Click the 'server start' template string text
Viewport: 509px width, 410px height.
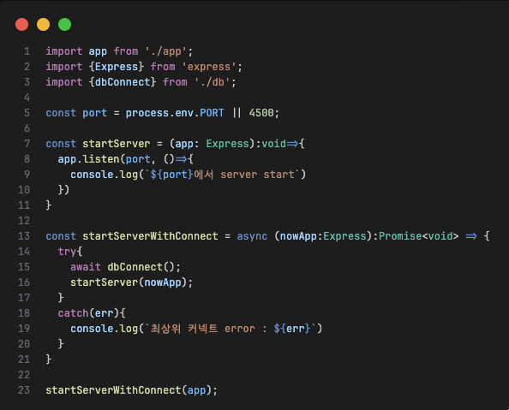click(x=257, y=175)
